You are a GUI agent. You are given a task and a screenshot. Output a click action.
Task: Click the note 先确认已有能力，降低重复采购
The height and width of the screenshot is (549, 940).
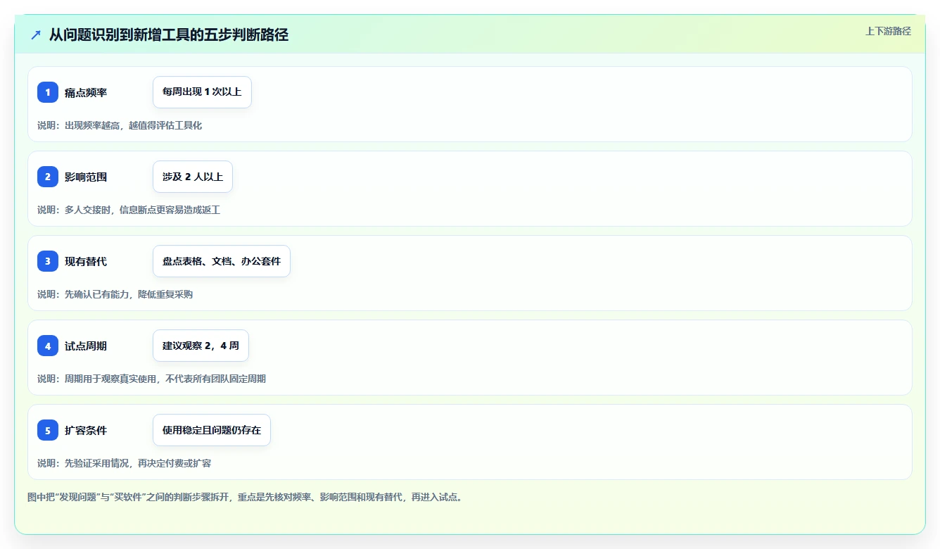tap(115, 294)
